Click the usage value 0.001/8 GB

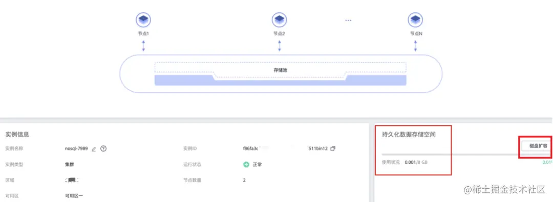coord(416,162)
